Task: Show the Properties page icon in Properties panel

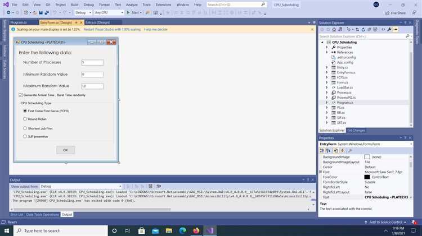Action: (336, 151)
